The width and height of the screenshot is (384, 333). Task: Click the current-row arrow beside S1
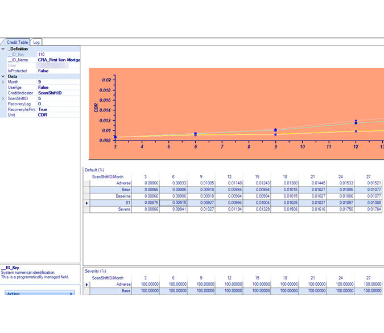[86, 203]
